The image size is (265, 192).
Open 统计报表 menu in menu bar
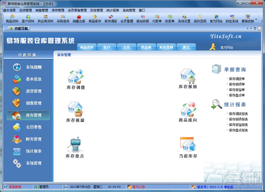(x=113, y=10)
